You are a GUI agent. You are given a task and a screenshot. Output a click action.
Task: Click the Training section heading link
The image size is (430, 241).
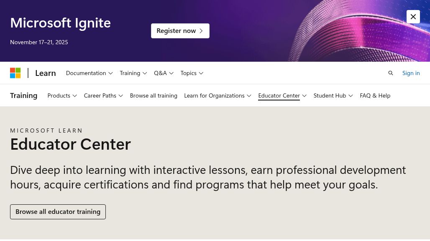click(x=23, y=95)
